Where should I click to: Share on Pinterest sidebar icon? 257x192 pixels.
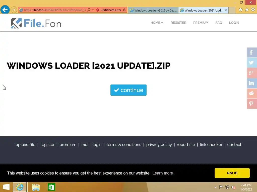coord(252,104)
